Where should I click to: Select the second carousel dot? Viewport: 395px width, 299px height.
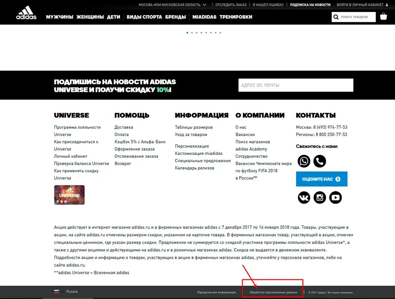click(192, 32)
